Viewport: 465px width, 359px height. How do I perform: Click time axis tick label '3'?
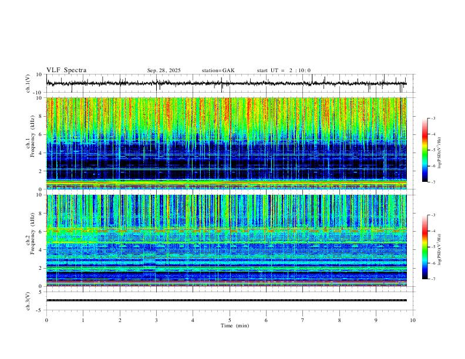click(156, 320)
